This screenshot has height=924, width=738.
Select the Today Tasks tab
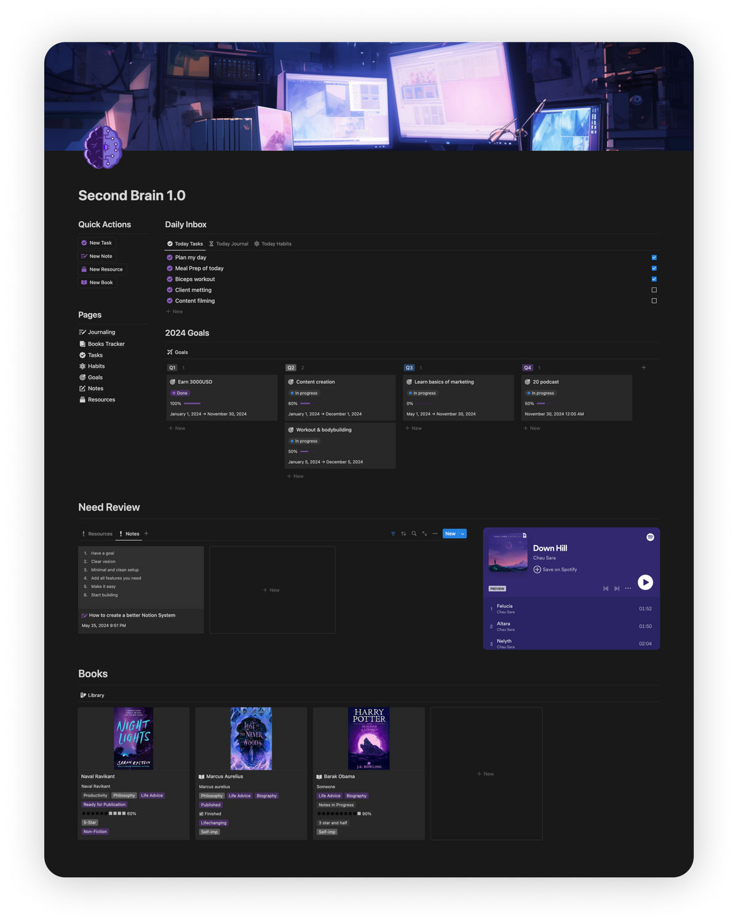[x=185, y=244]
